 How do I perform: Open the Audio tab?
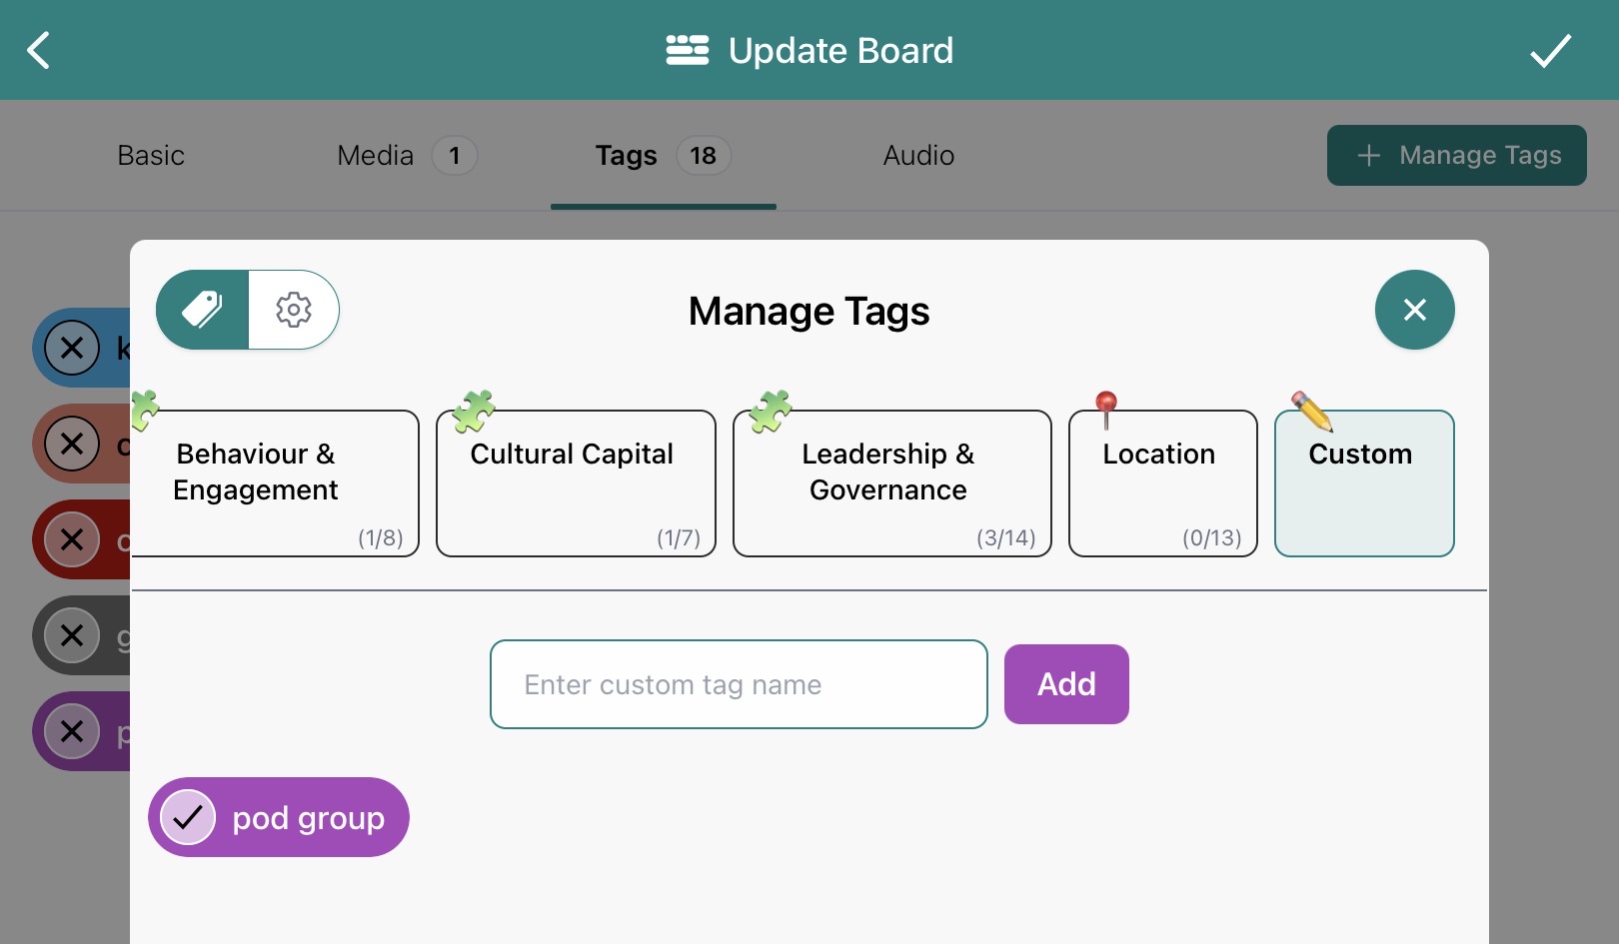click(x=917, y=155)
